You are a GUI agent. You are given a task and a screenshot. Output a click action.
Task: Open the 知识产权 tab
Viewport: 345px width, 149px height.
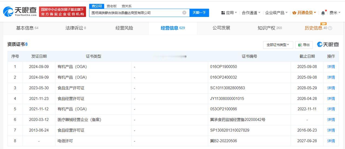[x=270, y=28]
